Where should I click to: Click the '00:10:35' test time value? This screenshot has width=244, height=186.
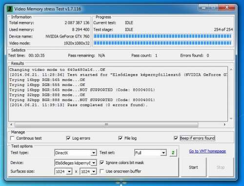point(37,56)
